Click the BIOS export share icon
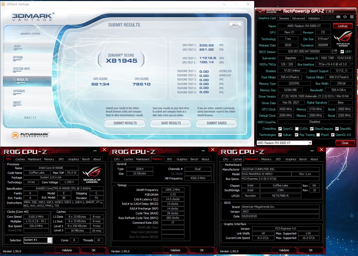 (x=334, y=51)
